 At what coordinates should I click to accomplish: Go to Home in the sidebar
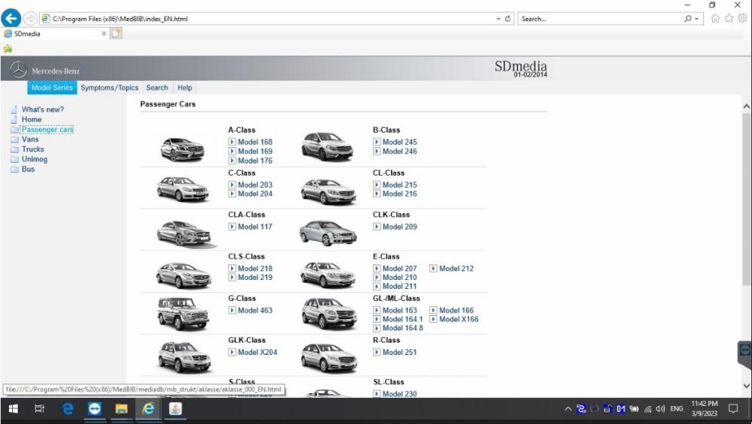(x=32, y=119)
